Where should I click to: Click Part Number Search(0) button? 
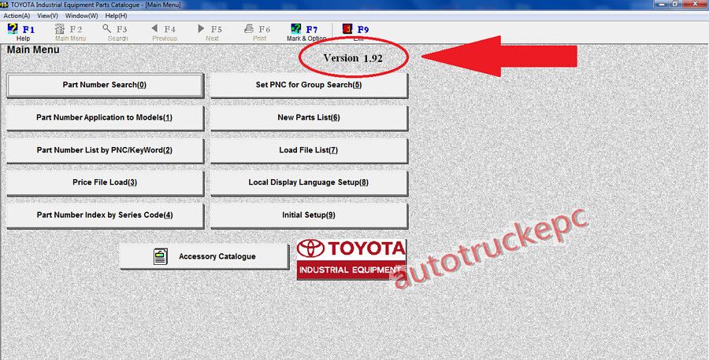point(105,85)
